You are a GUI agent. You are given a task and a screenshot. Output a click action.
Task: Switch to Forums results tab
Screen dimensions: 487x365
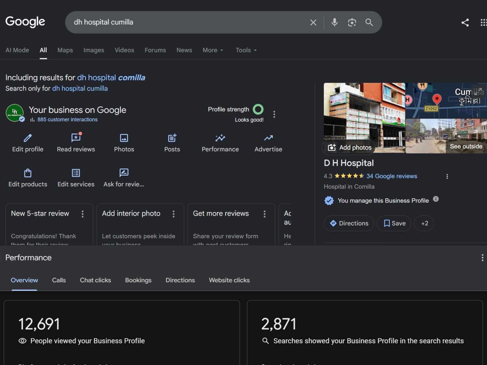click(155, 50)
